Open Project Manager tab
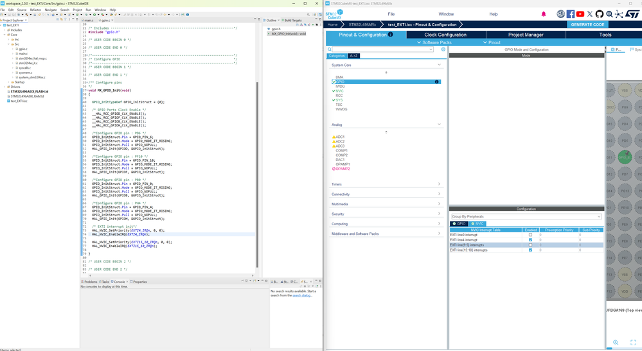The height and width of the screenshot is (351, 642). 526,34
